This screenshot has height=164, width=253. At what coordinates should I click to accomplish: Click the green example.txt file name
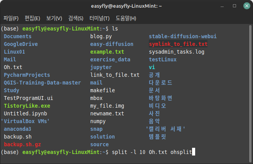tap(107, 52)
